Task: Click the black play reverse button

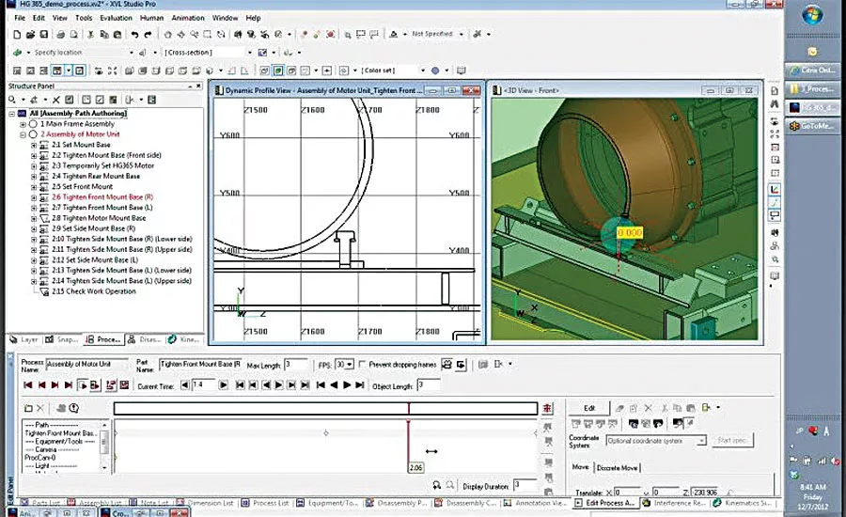Action: (x=334, y=384)
